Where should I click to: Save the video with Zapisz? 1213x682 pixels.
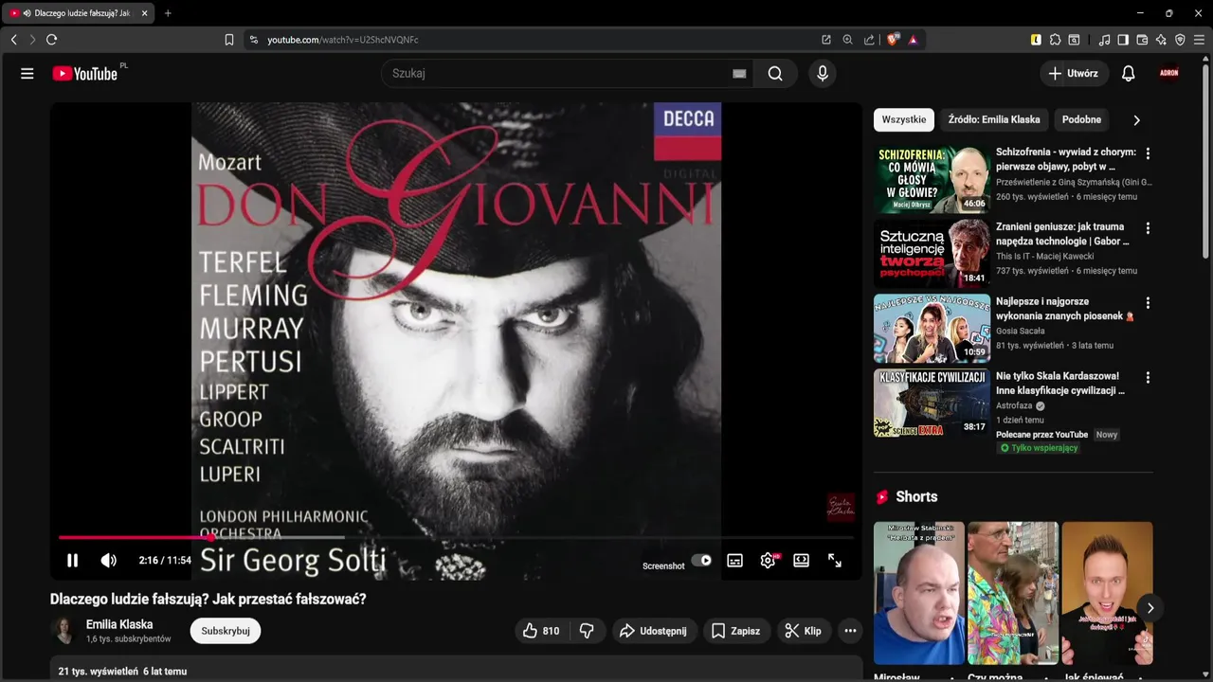click(x=735, y=631)
